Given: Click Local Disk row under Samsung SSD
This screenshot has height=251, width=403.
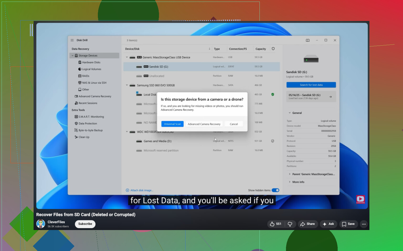Looking at the screenshot, I should 201,95.
